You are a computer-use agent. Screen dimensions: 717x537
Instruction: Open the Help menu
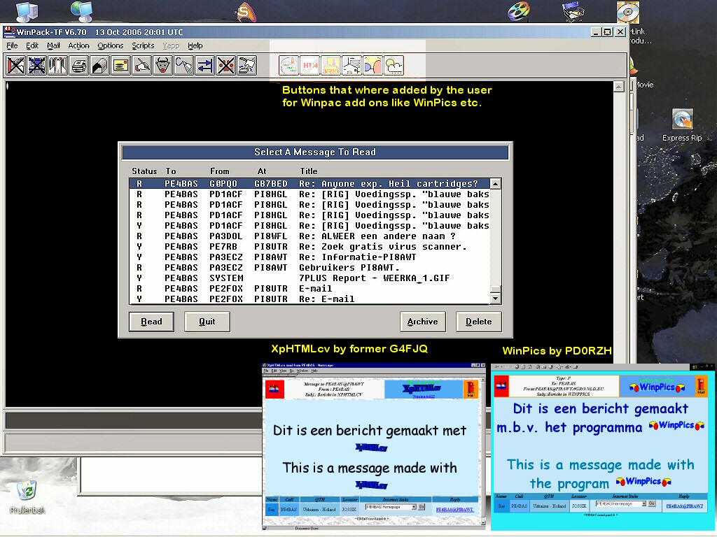point(195,45)
